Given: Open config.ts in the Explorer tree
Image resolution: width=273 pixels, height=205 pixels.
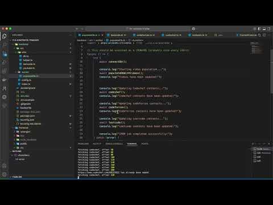Looking at the screenshot, I should (x=26, y=80).
